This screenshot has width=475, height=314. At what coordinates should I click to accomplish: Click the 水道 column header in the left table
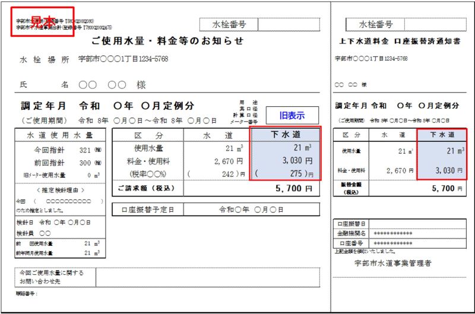217,135
